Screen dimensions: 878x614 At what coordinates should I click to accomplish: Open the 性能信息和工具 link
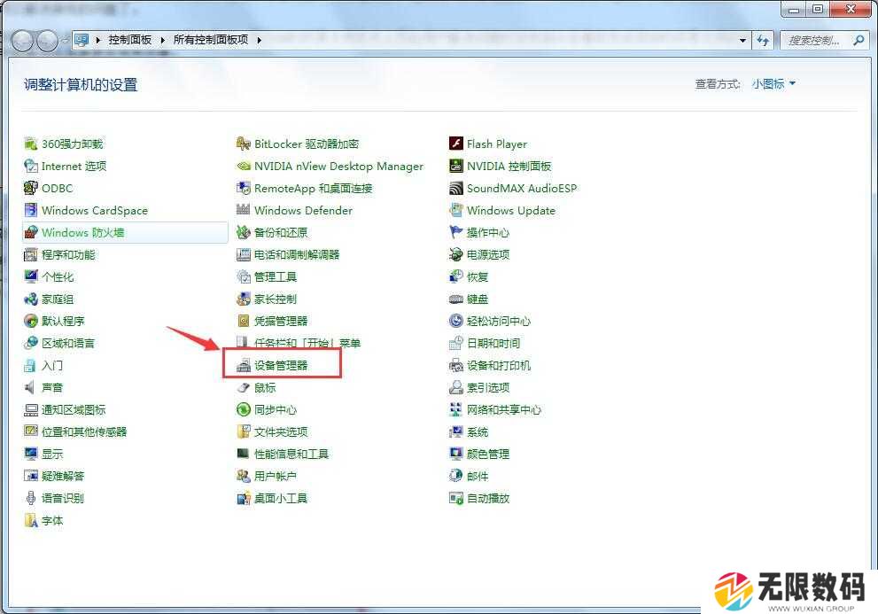point(291,454)
